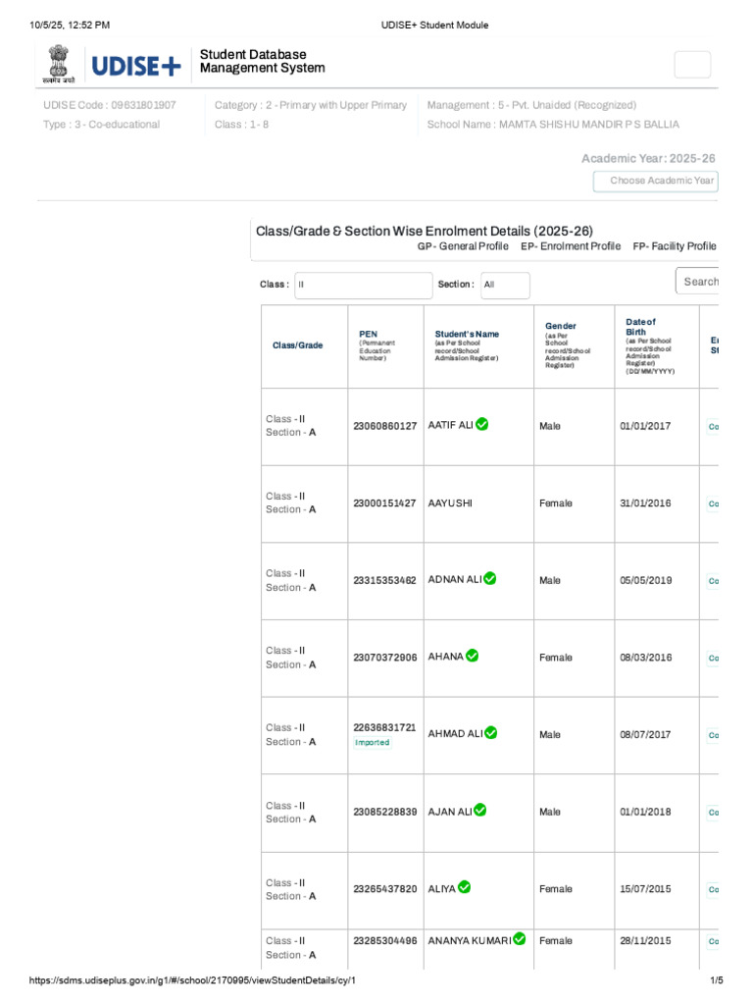Click green verified tick beside ADNAN ALI
The image size is (753, 1005).
(x=490, y=579)
